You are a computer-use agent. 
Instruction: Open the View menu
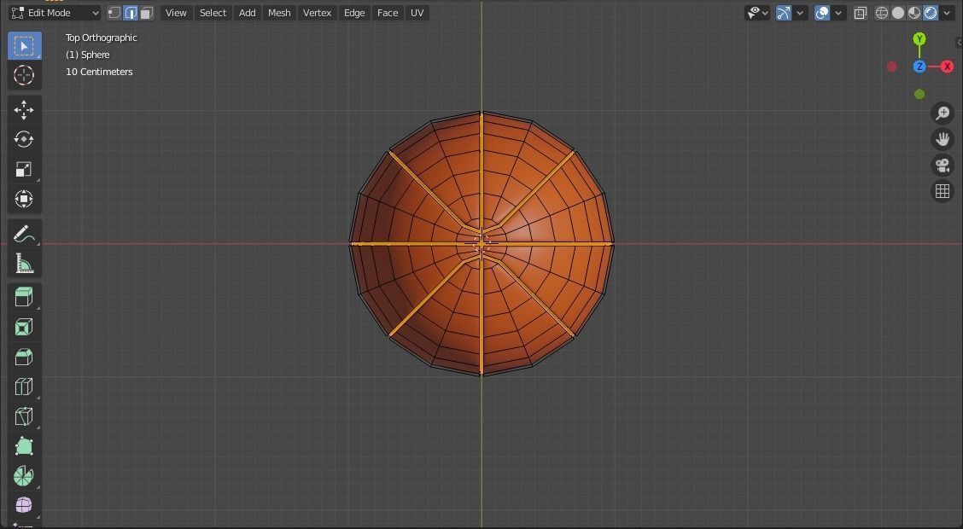pyautogui.click(x=176, y=13)
